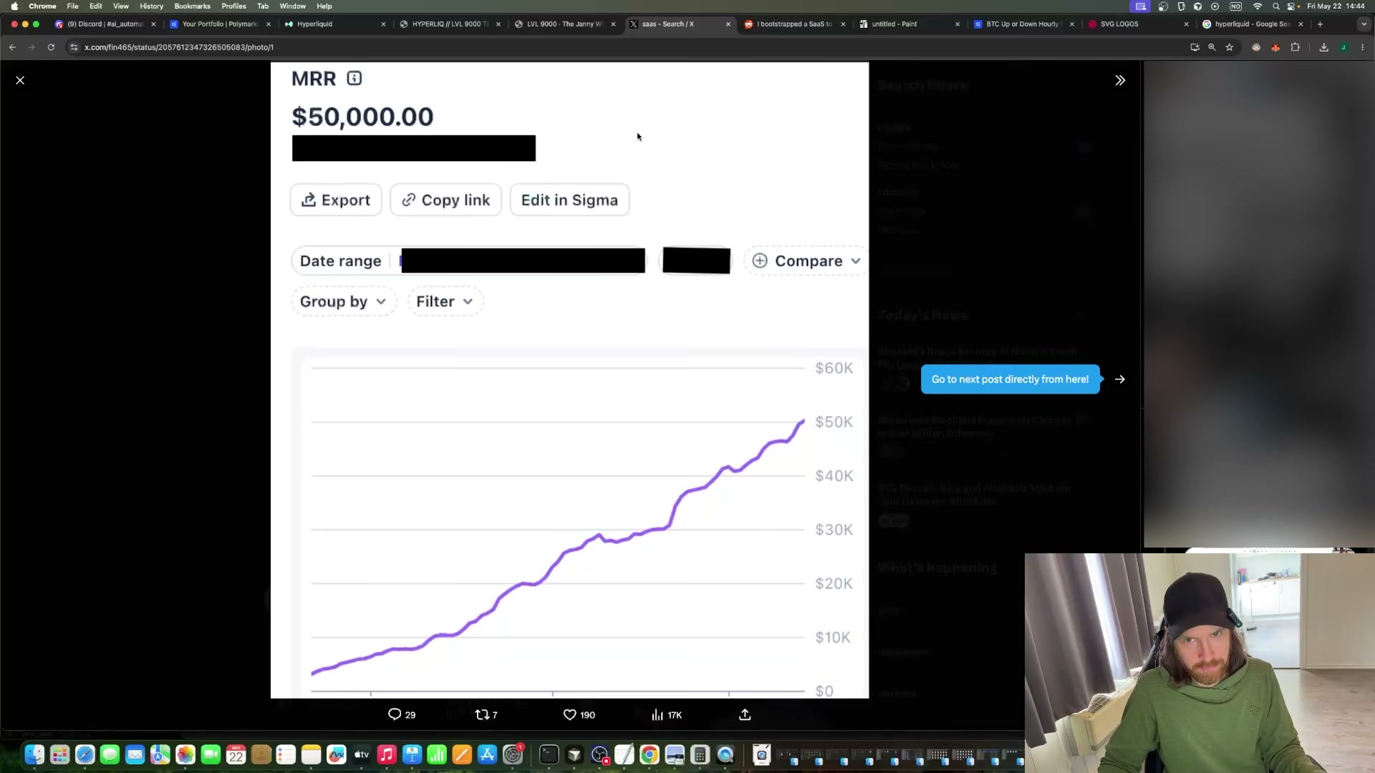This screenshot has height=773, width=1375.
Task: Open site information icon in address bar
Action: (74, 47)
